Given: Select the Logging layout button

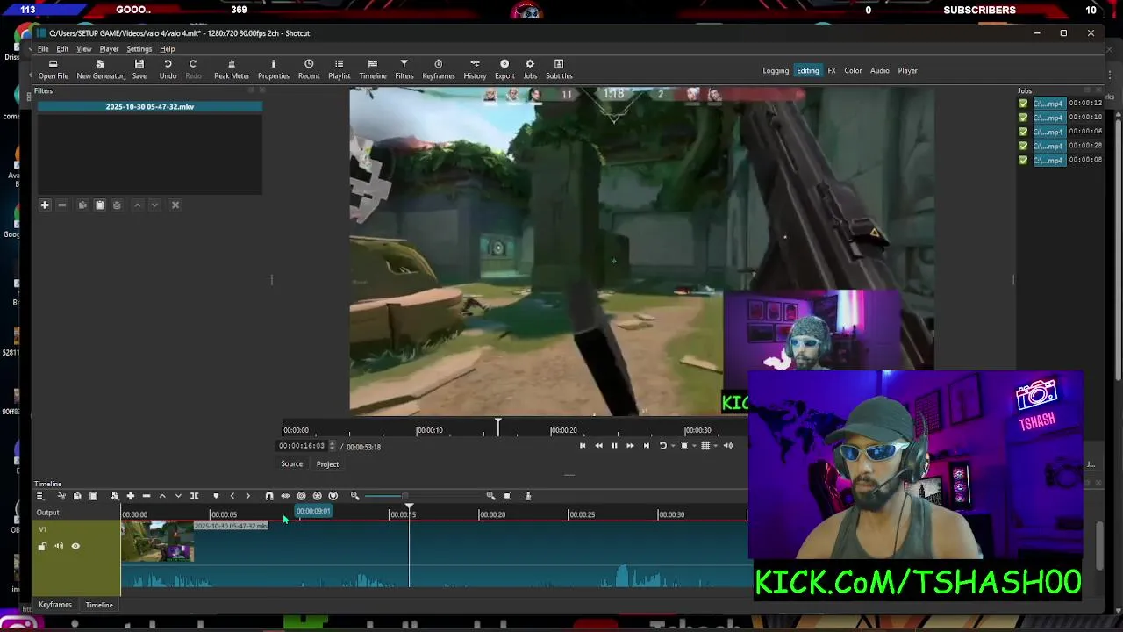Looking at the screenshot, I should coord(776,71).
